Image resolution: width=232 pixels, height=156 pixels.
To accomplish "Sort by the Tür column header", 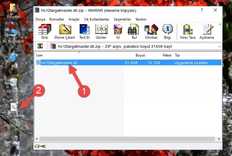I will point(197,55).
